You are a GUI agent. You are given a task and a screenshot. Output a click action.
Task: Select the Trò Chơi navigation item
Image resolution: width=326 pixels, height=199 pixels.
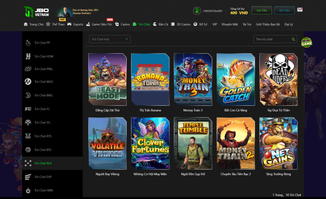(x=144, y=24)
